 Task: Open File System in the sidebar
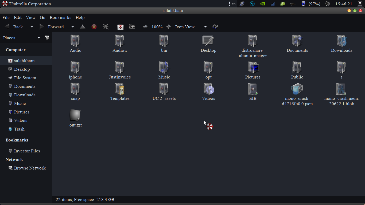coord(26,78)
